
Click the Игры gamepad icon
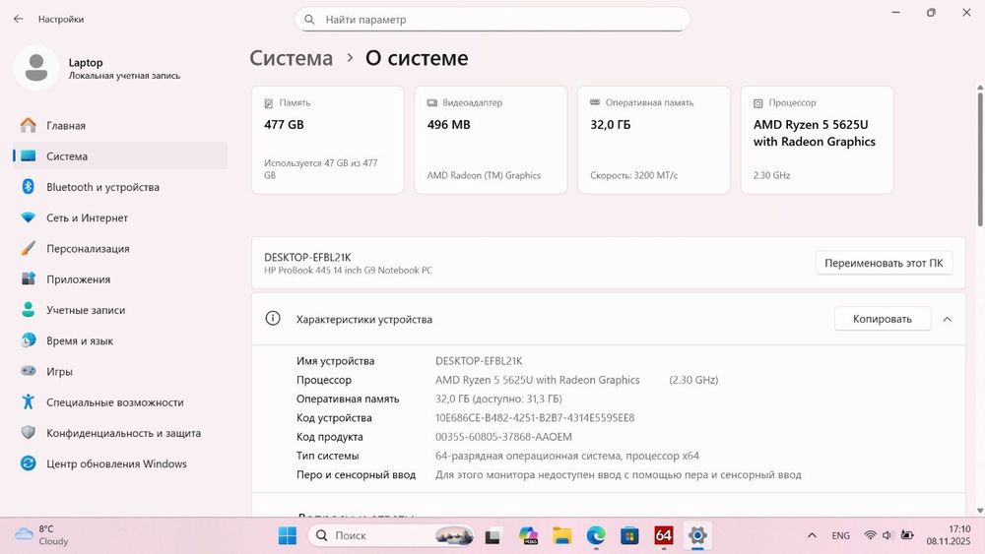tap(29, 371)
